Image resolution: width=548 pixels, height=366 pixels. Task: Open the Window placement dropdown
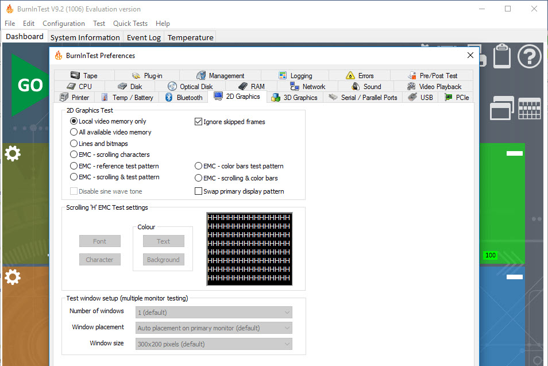click(214, 328)
